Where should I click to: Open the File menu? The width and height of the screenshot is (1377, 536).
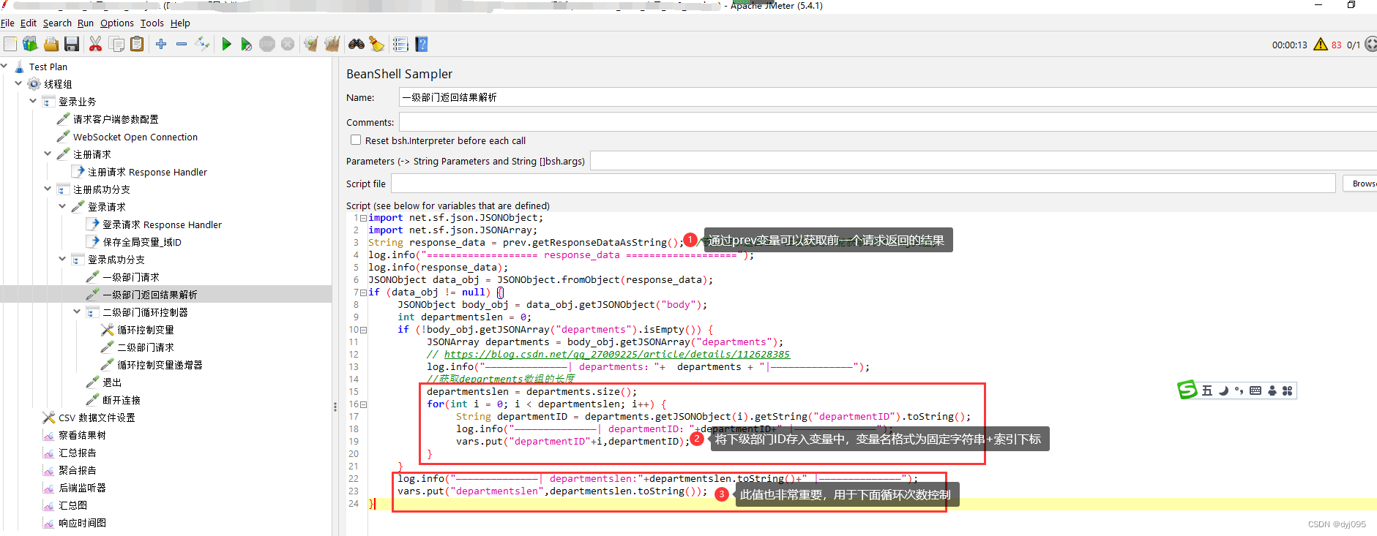(x=7, y=23)
